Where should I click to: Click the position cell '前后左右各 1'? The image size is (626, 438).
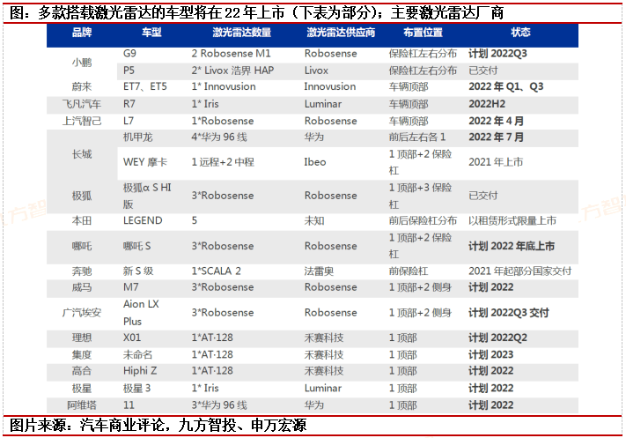coord(417,137)
